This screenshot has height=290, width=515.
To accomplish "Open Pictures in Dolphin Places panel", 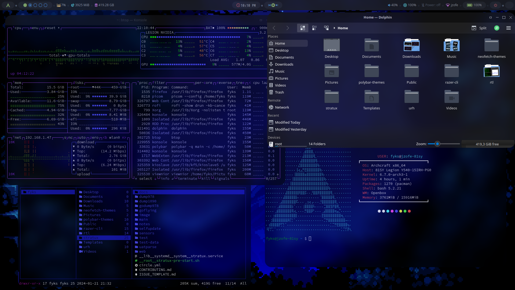I will coord(287,78).
